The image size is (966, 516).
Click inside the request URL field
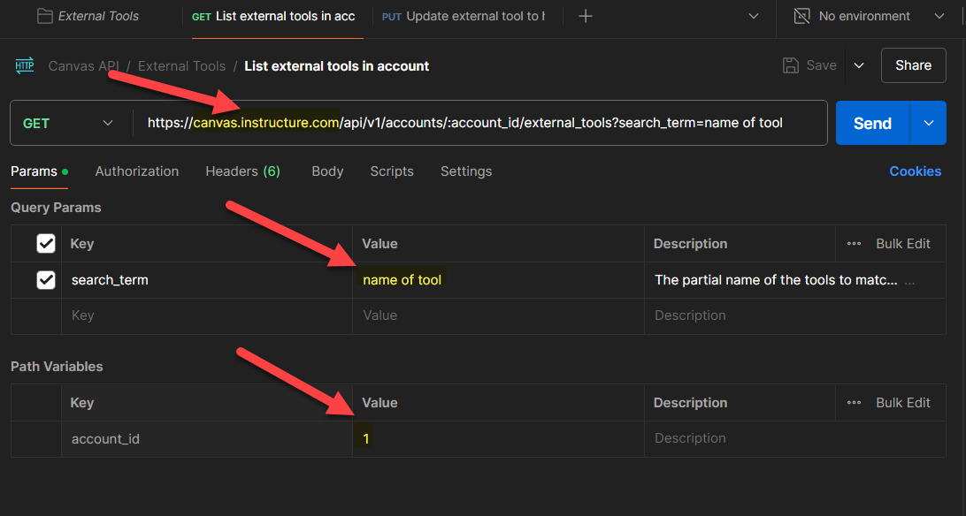(x=487, y=123)
